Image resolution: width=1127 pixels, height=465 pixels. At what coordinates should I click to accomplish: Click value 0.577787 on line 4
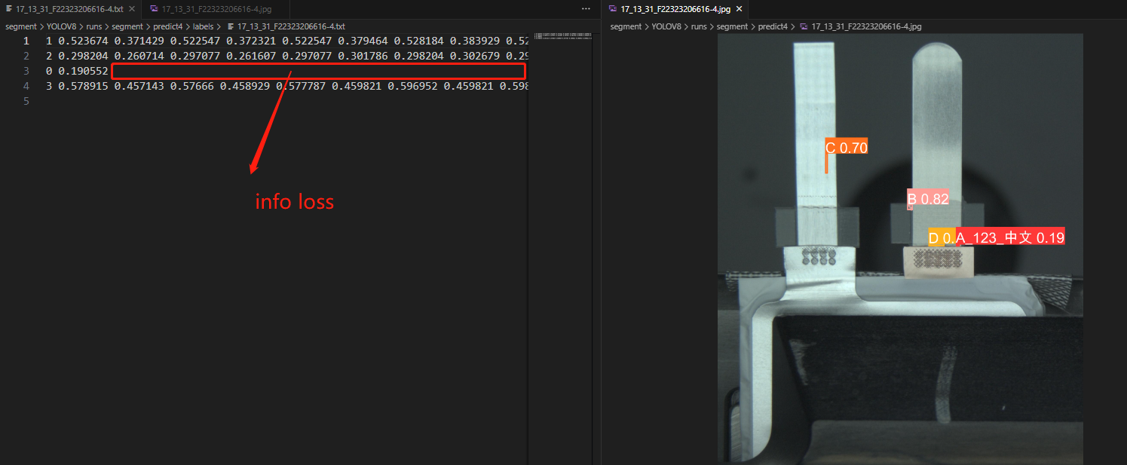[x=301, y=86]
